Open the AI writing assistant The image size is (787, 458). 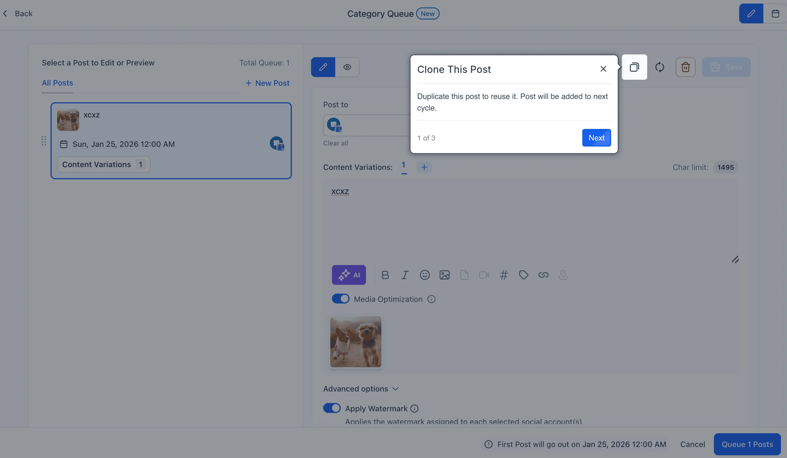[x=349, y=275]
